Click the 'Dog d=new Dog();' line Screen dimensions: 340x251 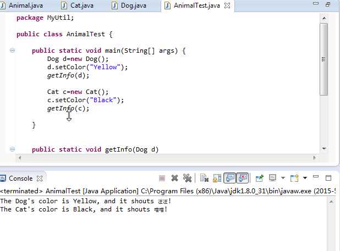(78, 59)
